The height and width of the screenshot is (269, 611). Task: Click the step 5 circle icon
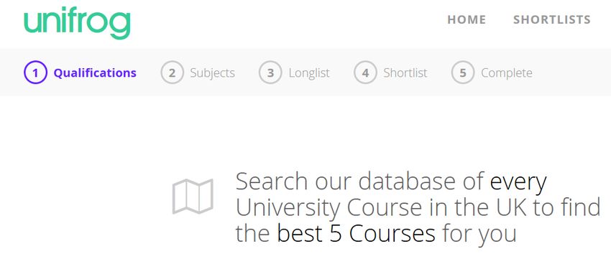463,72
